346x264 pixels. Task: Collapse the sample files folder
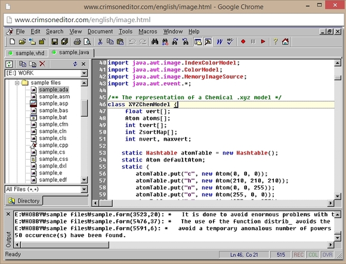[x=17, y=83]
